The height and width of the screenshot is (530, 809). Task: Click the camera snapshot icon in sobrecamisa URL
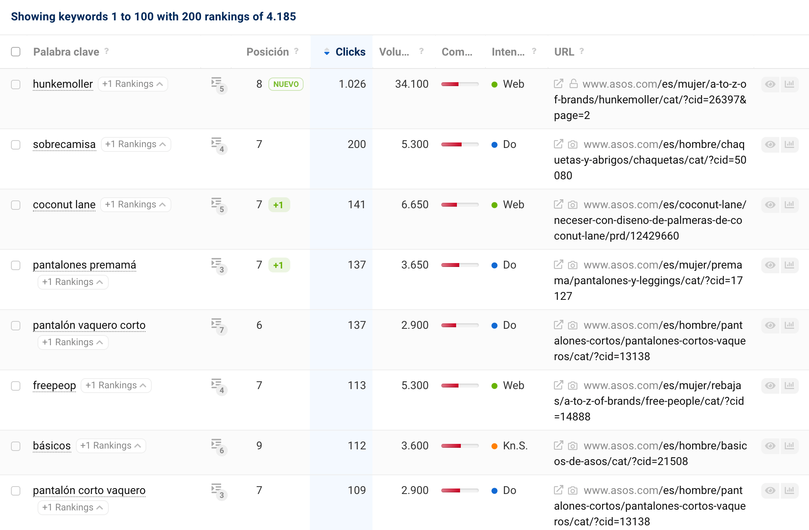click(x=573, y=144)
